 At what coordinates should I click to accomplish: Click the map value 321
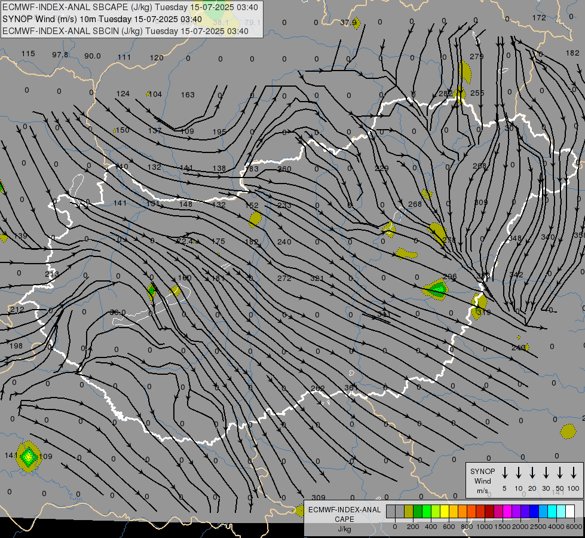coord(317,278)
